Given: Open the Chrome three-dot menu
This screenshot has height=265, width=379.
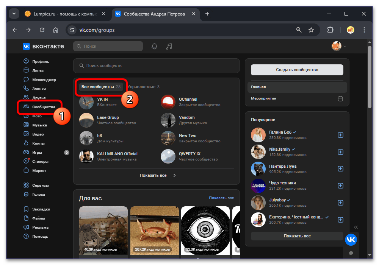Looking at the screenshot, I should [x=364, y=30].
